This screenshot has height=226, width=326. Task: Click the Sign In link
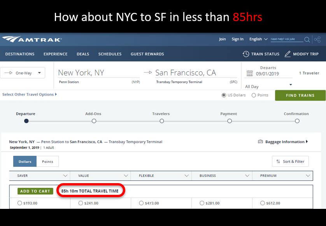coord(237,39)
